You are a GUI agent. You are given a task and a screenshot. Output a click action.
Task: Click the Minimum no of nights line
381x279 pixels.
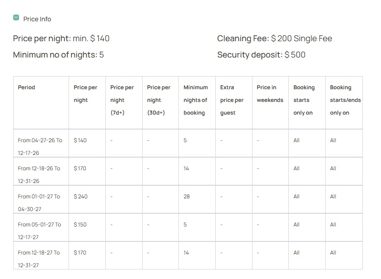58,55
